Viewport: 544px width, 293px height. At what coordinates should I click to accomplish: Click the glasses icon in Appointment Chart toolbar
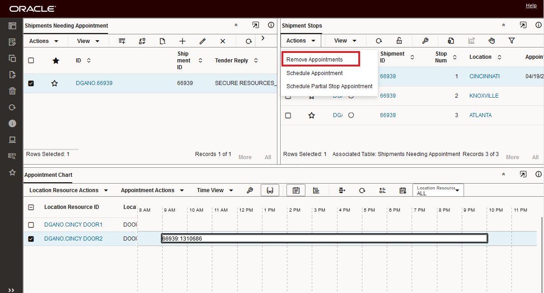pyautogui.click(x=270, y=190)
